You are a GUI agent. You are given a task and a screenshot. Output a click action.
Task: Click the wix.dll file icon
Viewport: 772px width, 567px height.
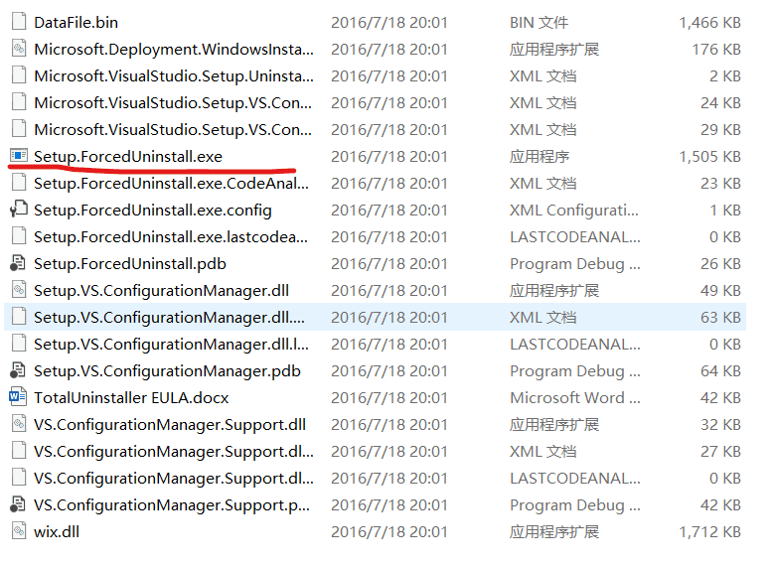(x=19, y=531)
